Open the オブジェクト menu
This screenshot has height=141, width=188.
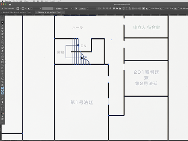point(27,1)
